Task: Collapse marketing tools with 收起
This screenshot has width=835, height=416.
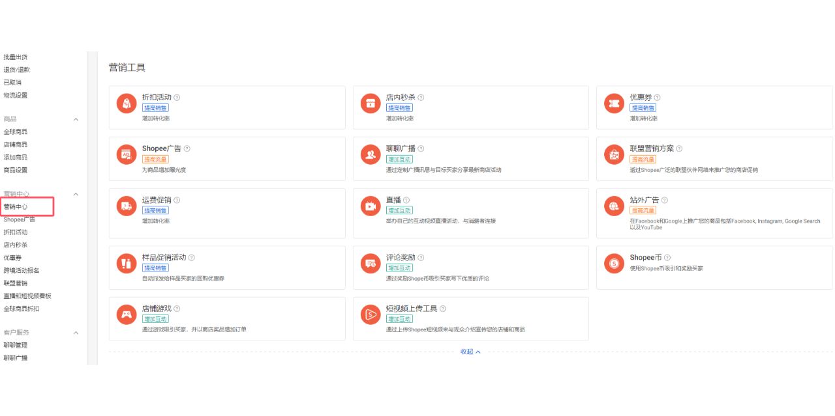Action: [x=470, y=352]
